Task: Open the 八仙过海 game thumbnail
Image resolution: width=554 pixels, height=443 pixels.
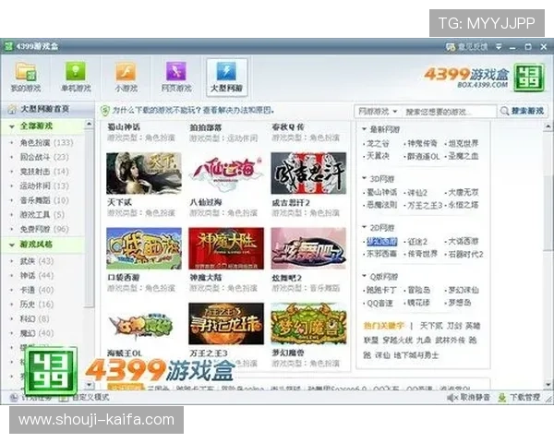Action: [226, 174]
